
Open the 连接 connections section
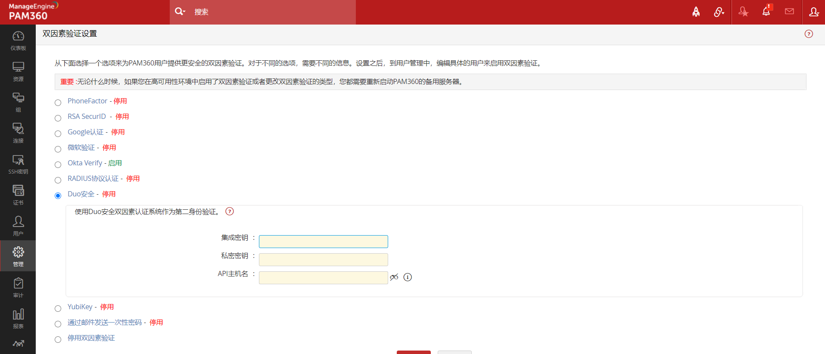pyautogui.click(x=18, y=133)
